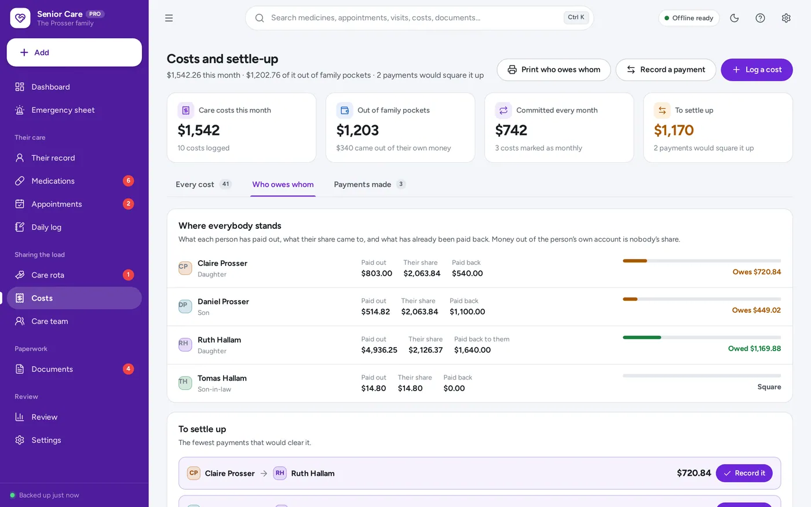The height and width of the screenshot is (507, 811).
Task: Click Care rota badge showing 1
Action: 129,275
